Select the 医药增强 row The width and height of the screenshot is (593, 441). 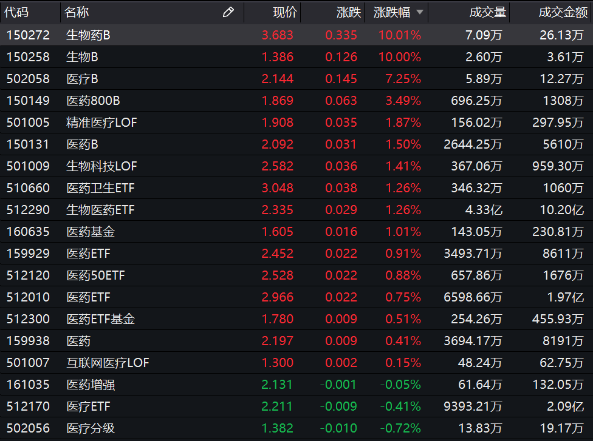91,385
